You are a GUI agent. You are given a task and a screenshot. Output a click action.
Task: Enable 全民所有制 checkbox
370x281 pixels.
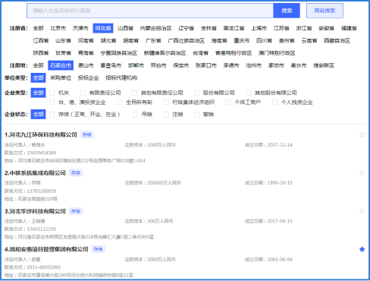[120, 103]
